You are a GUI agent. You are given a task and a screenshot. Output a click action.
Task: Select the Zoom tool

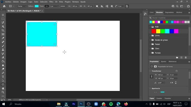[x=3, y=92]
